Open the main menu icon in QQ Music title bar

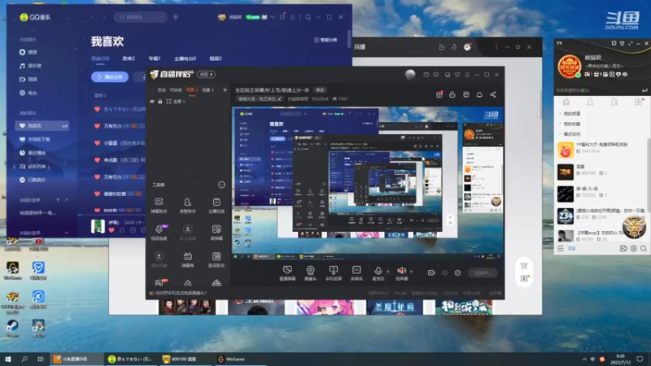pos(292,17)
